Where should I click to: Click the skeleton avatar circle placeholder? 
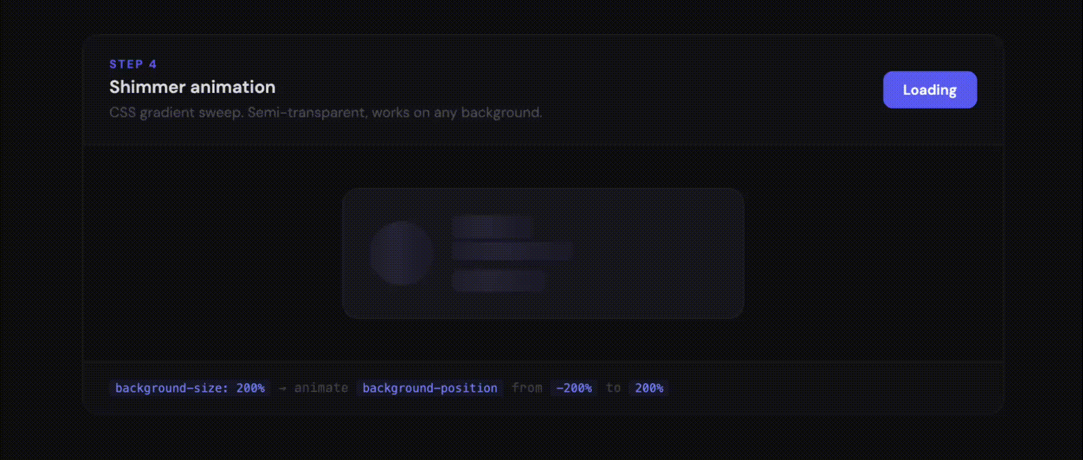tap(402, 253)
